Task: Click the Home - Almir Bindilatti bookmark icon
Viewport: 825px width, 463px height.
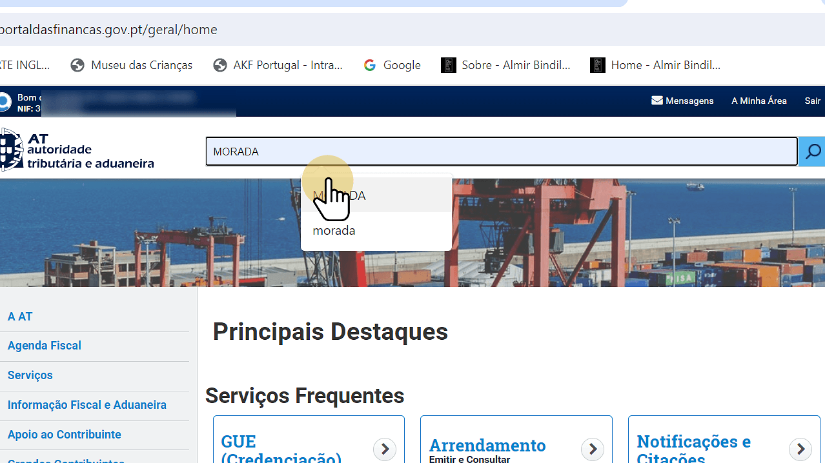Action: coord(598,65)
